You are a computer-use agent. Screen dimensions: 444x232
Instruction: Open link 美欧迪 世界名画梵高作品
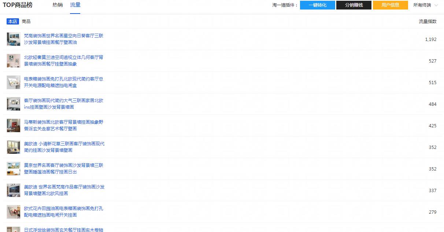coord(64,190)
